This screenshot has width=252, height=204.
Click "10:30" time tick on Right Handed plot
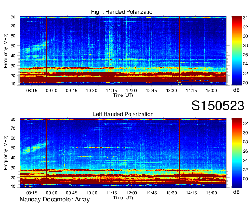tap(92, 91)
